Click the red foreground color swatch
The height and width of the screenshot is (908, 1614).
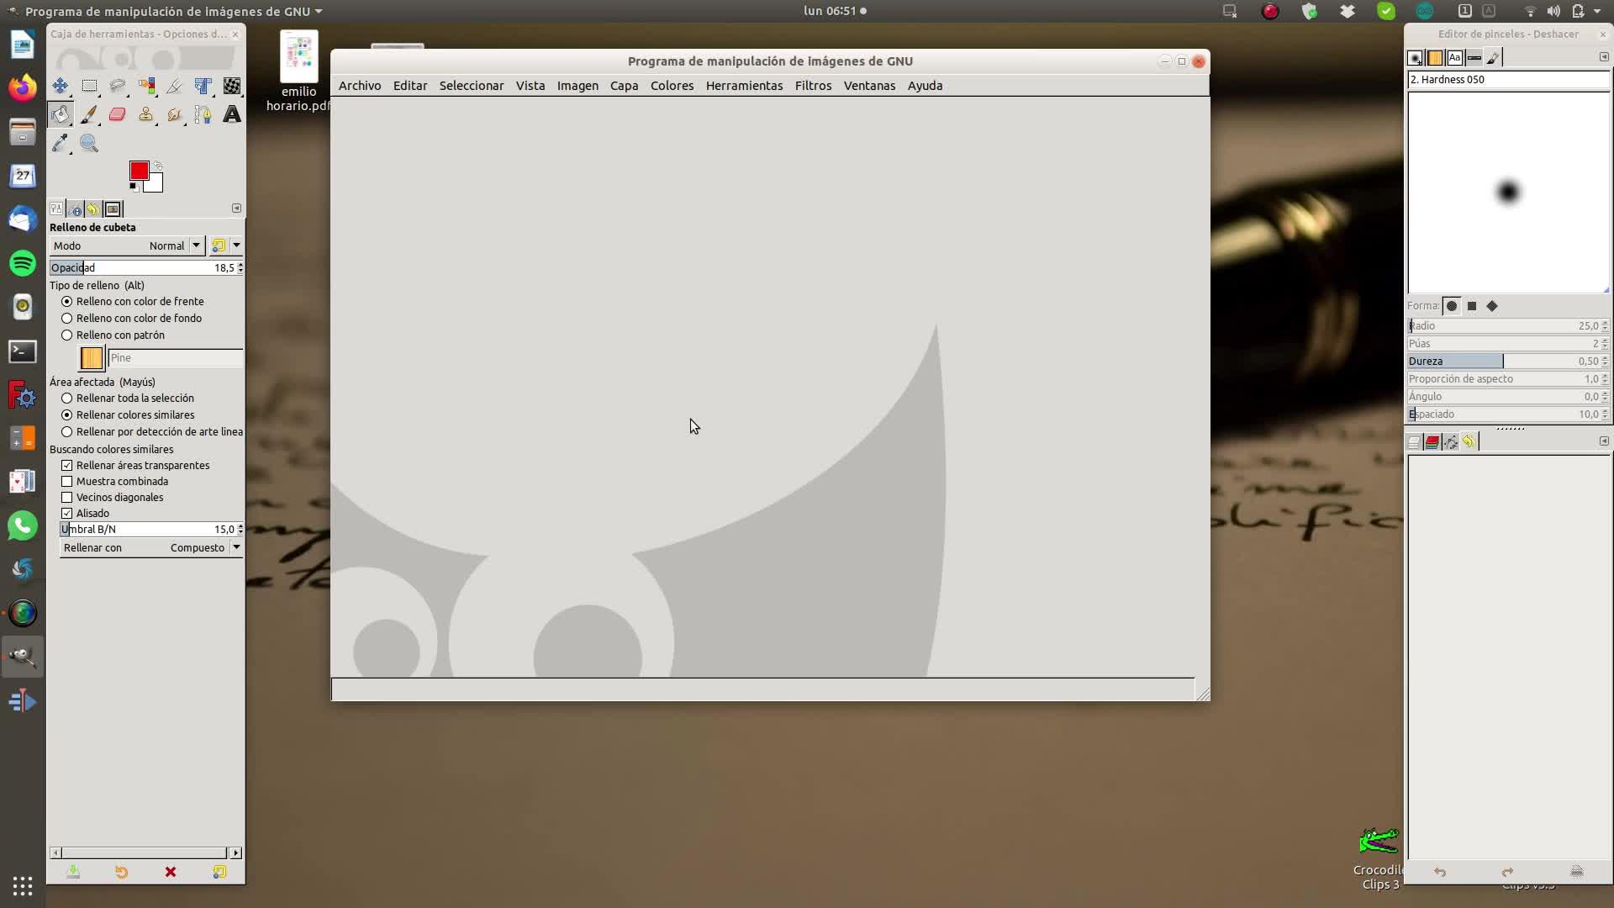tap(139, 171)
